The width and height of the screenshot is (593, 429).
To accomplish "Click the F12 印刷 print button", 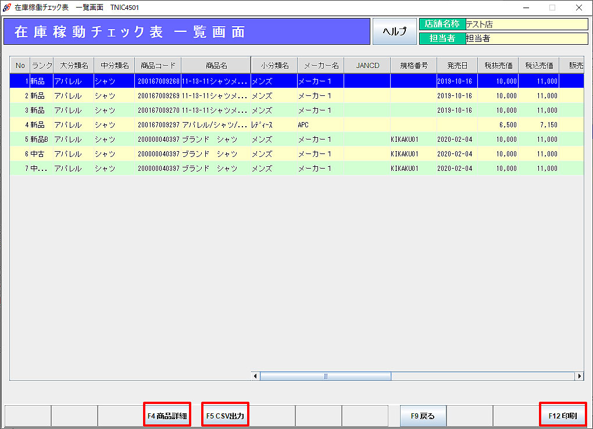I will pyautogui.click(x=562, y=416).
